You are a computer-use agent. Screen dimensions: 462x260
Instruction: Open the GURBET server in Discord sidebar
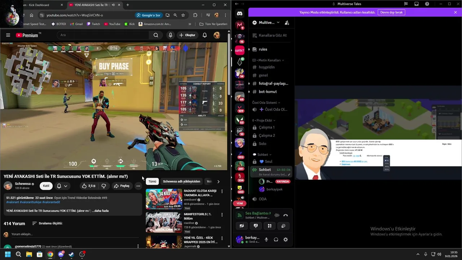coord(240,51)
